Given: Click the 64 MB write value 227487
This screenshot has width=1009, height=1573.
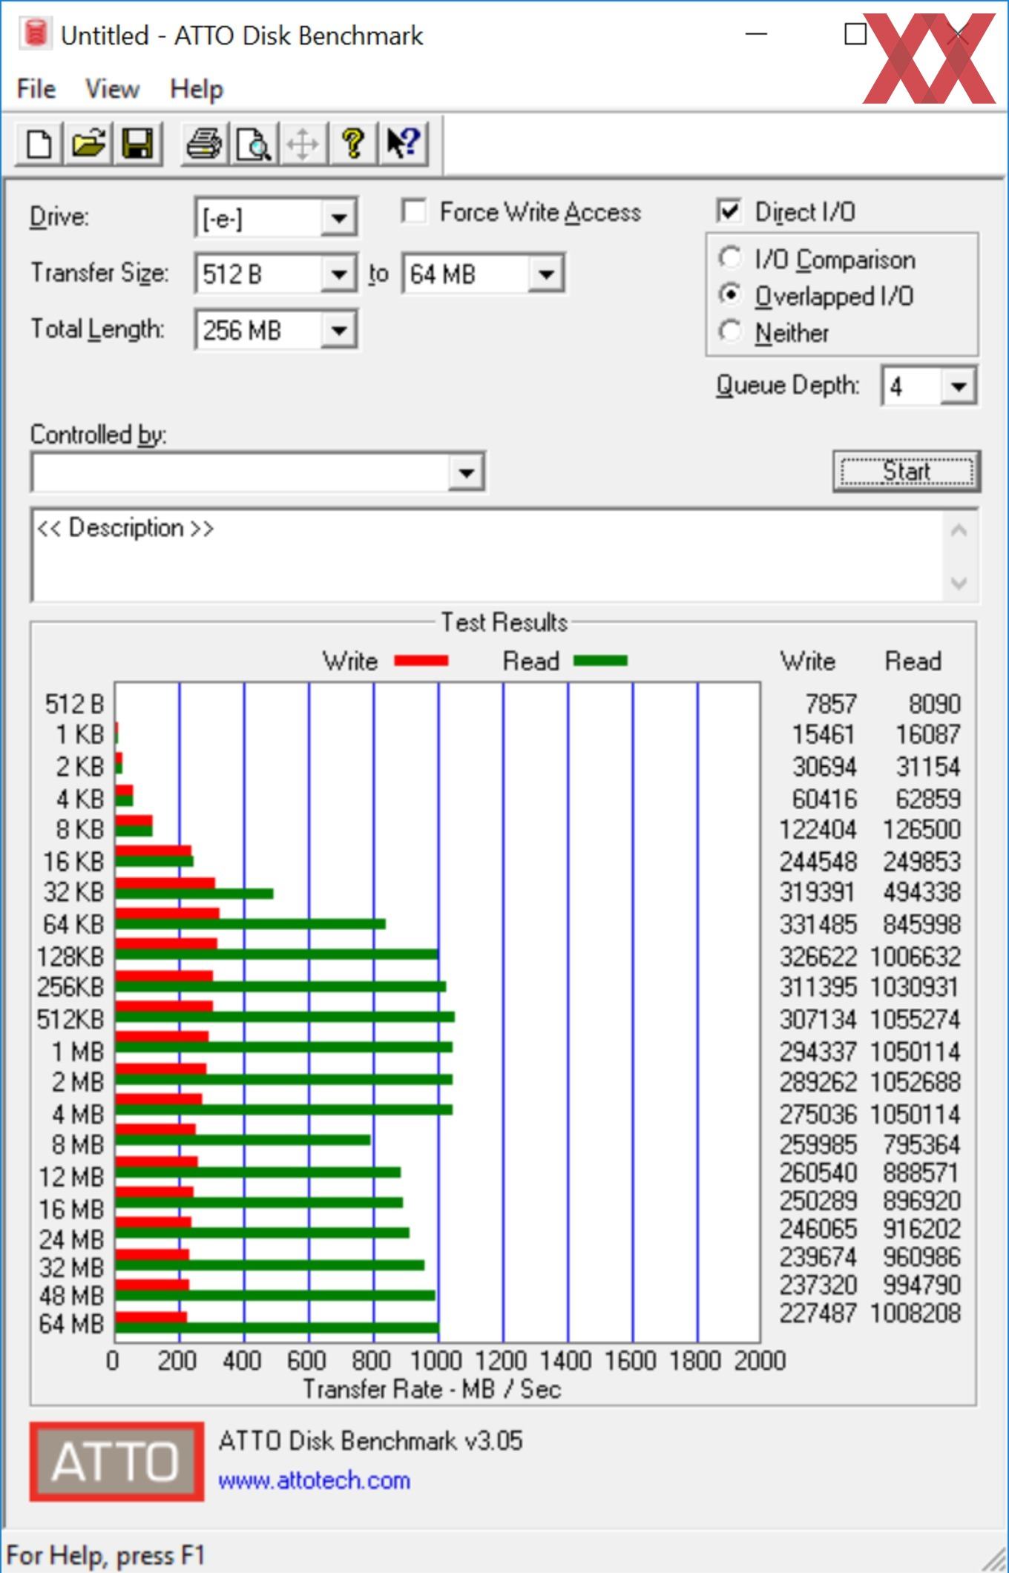Looking at the screenshot, I should pos(818,1313).
